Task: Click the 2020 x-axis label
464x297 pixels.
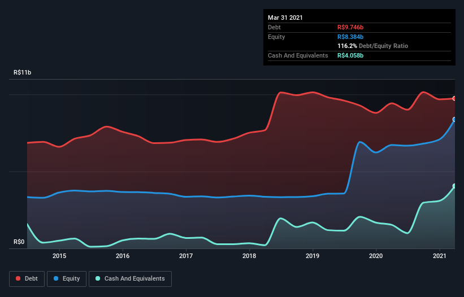Action: [376, 256]
